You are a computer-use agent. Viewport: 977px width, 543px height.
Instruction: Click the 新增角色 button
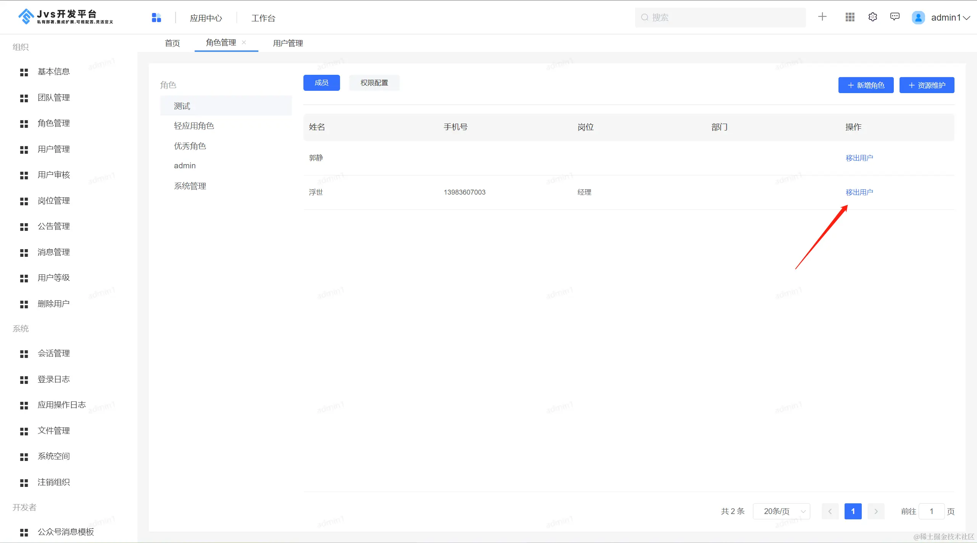pos(866,85)
